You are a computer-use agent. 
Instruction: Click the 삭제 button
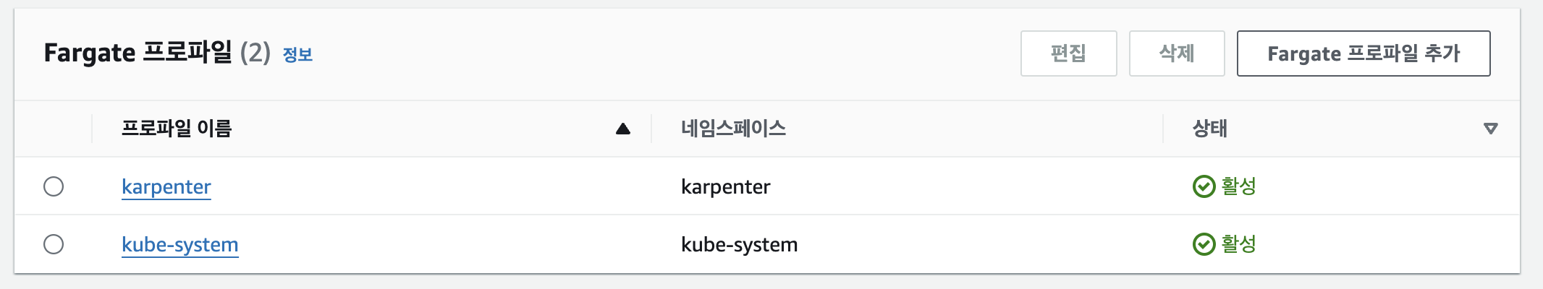coord(1177,53)
